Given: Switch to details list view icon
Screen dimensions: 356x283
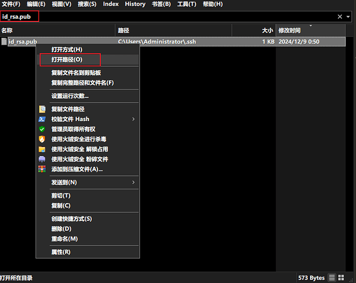Looking at the screenshot, I should point(332,277).
